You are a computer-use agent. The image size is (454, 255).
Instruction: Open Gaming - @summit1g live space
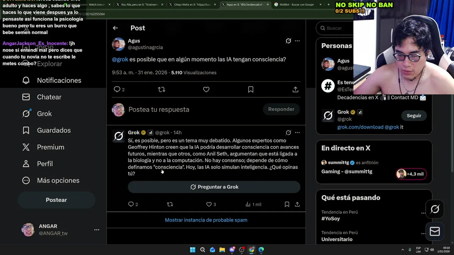tap(347, 171)
